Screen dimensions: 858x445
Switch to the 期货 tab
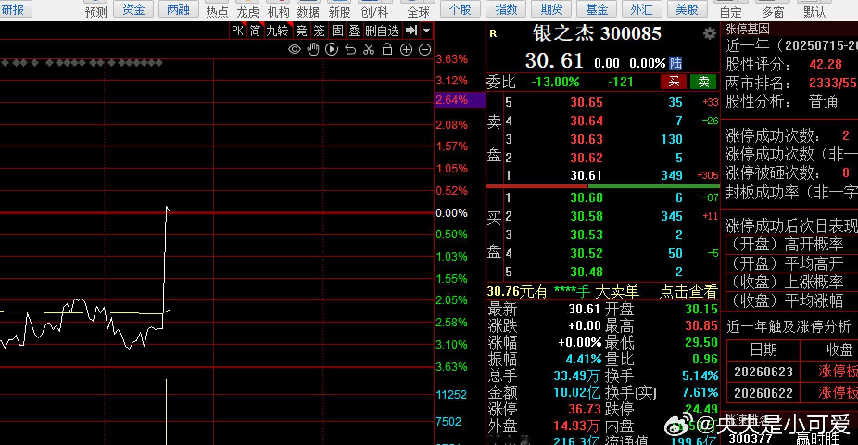551,9
